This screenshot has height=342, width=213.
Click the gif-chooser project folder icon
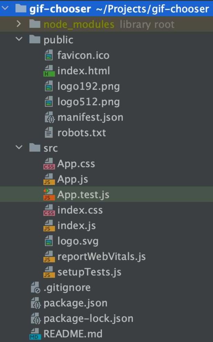pos(21,8)
